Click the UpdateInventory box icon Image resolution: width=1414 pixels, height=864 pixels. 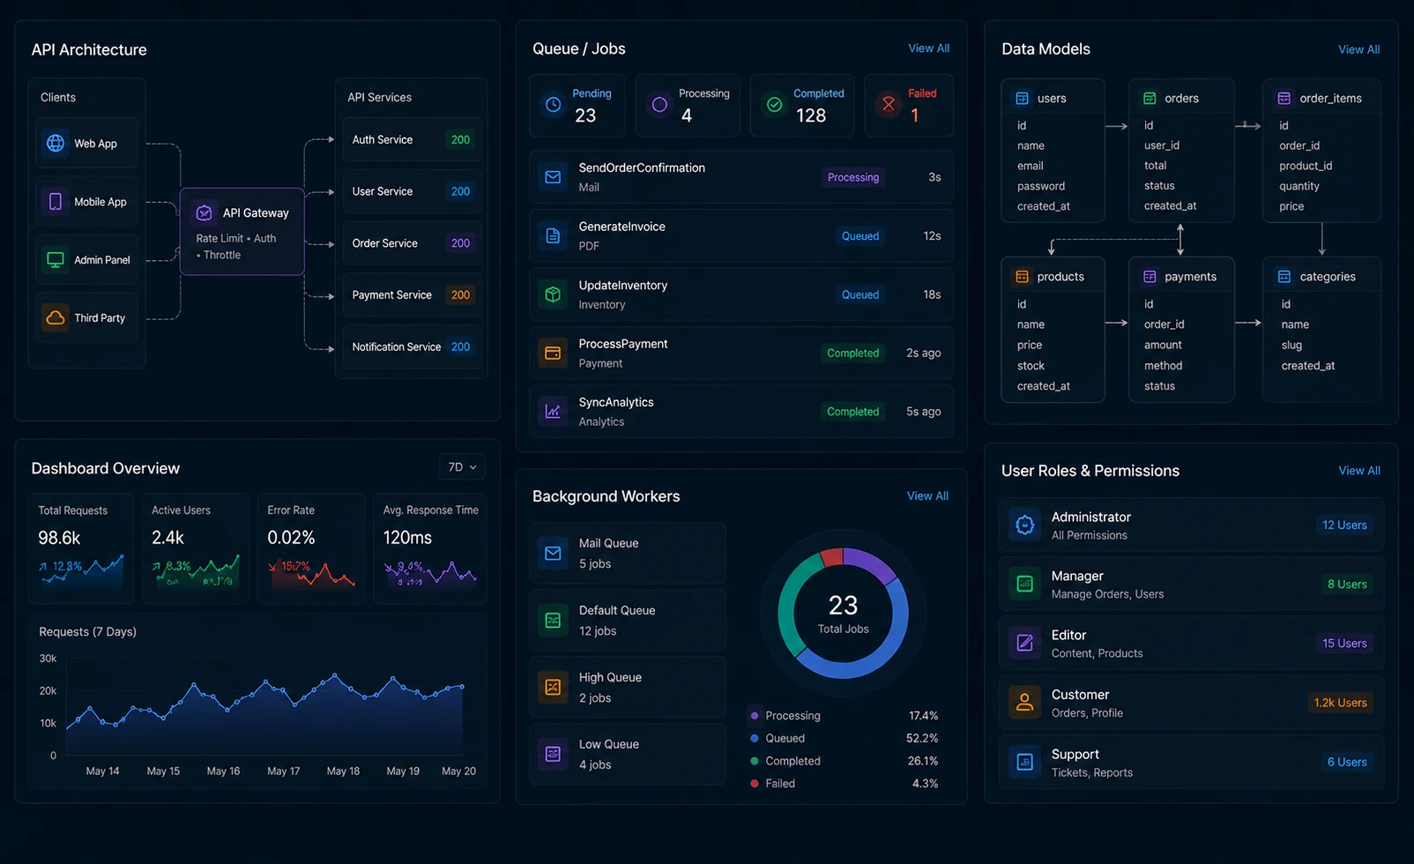pyautogui.click(x=553, y=294)
